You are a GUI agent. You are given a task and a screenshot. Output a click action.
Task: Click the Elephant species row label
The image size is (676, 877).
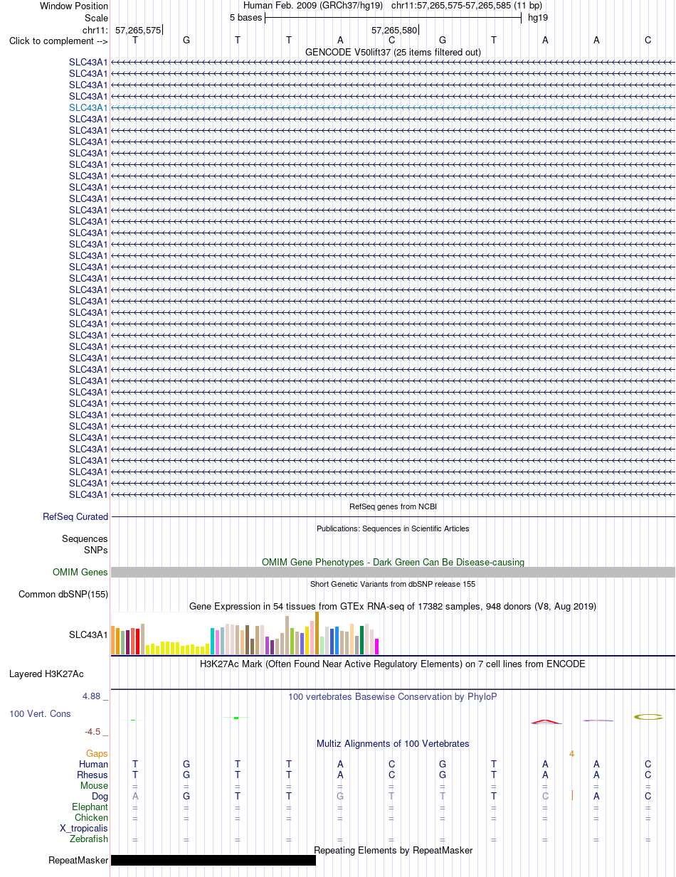90,807
